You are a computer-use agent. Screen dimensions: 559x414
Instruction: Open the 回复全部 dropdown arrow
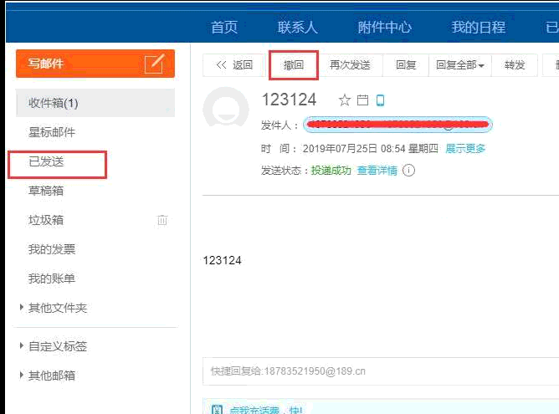(x=481, y=66)
